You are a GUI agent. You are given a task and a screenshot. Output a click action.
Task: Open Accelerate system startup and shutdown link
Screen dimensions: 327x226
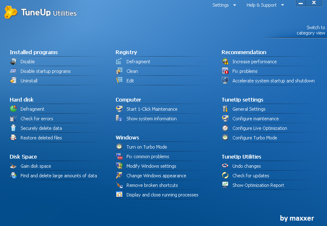(274, 81)
